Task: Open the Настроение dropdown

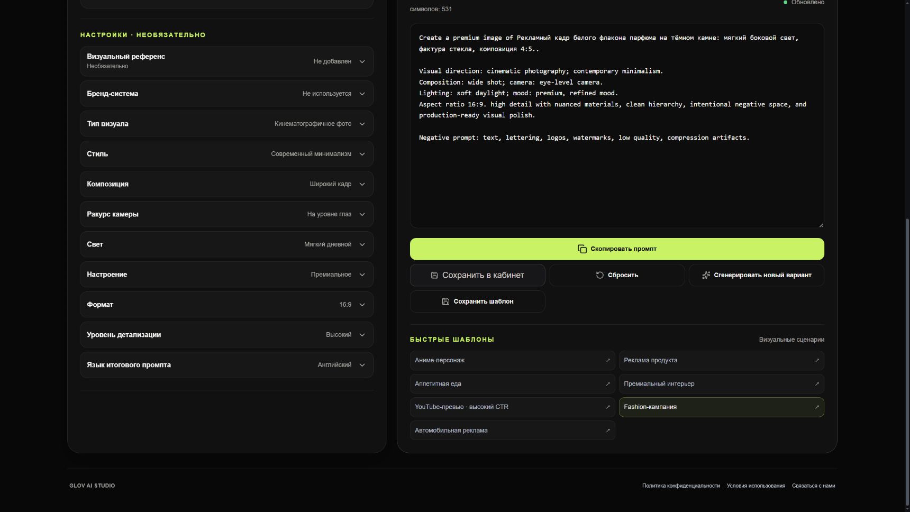Action: tap(226, 275)
